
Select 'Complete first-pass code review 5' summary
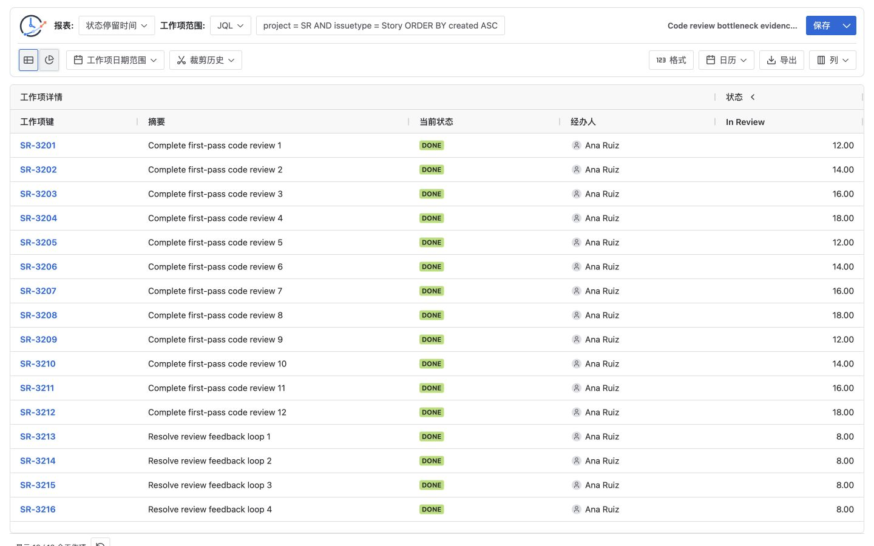(215, 243)
